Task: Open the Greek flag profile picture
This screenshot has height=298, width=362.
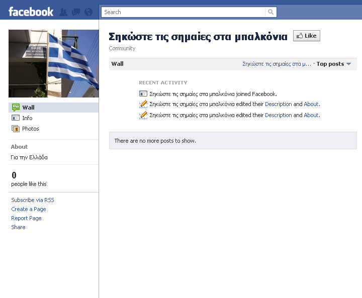Action: click(x=54, y=63)
